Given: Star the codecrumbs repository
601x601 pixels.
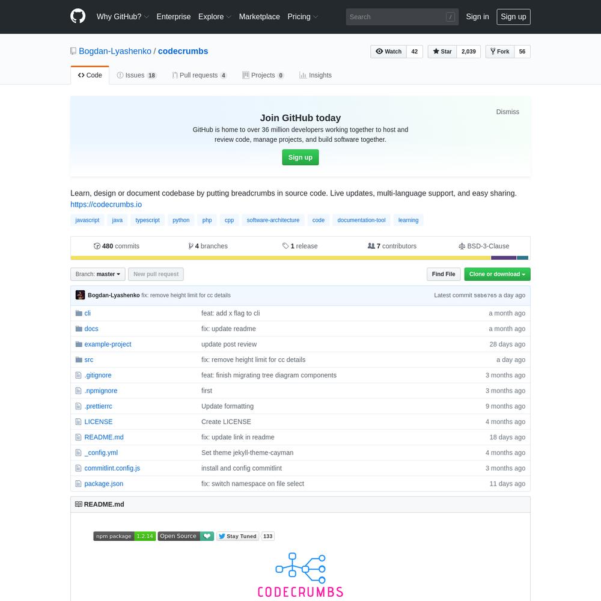Looking at the screenshot, I should coord(442,51).
